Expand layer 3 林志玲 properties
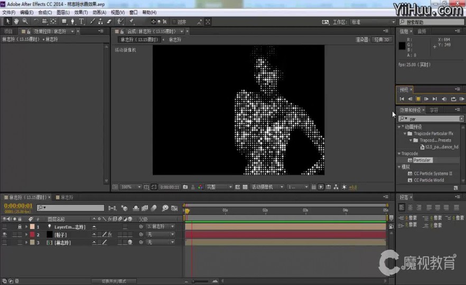Viewport: 466px width, 285px height. pos(26,243)
